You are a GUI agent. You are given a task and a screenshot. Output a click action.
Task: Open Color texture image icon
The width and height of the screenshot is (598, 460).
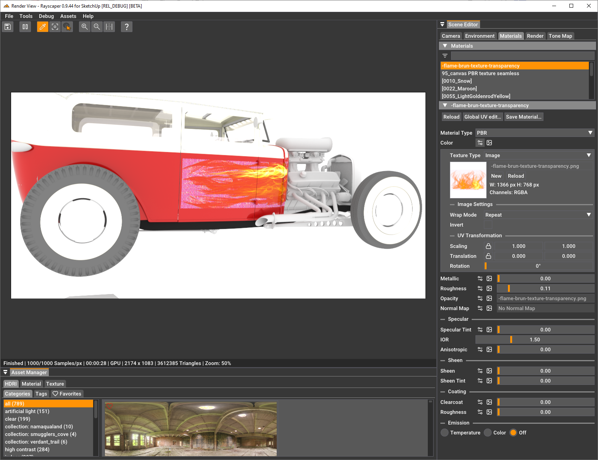[489, 143]
